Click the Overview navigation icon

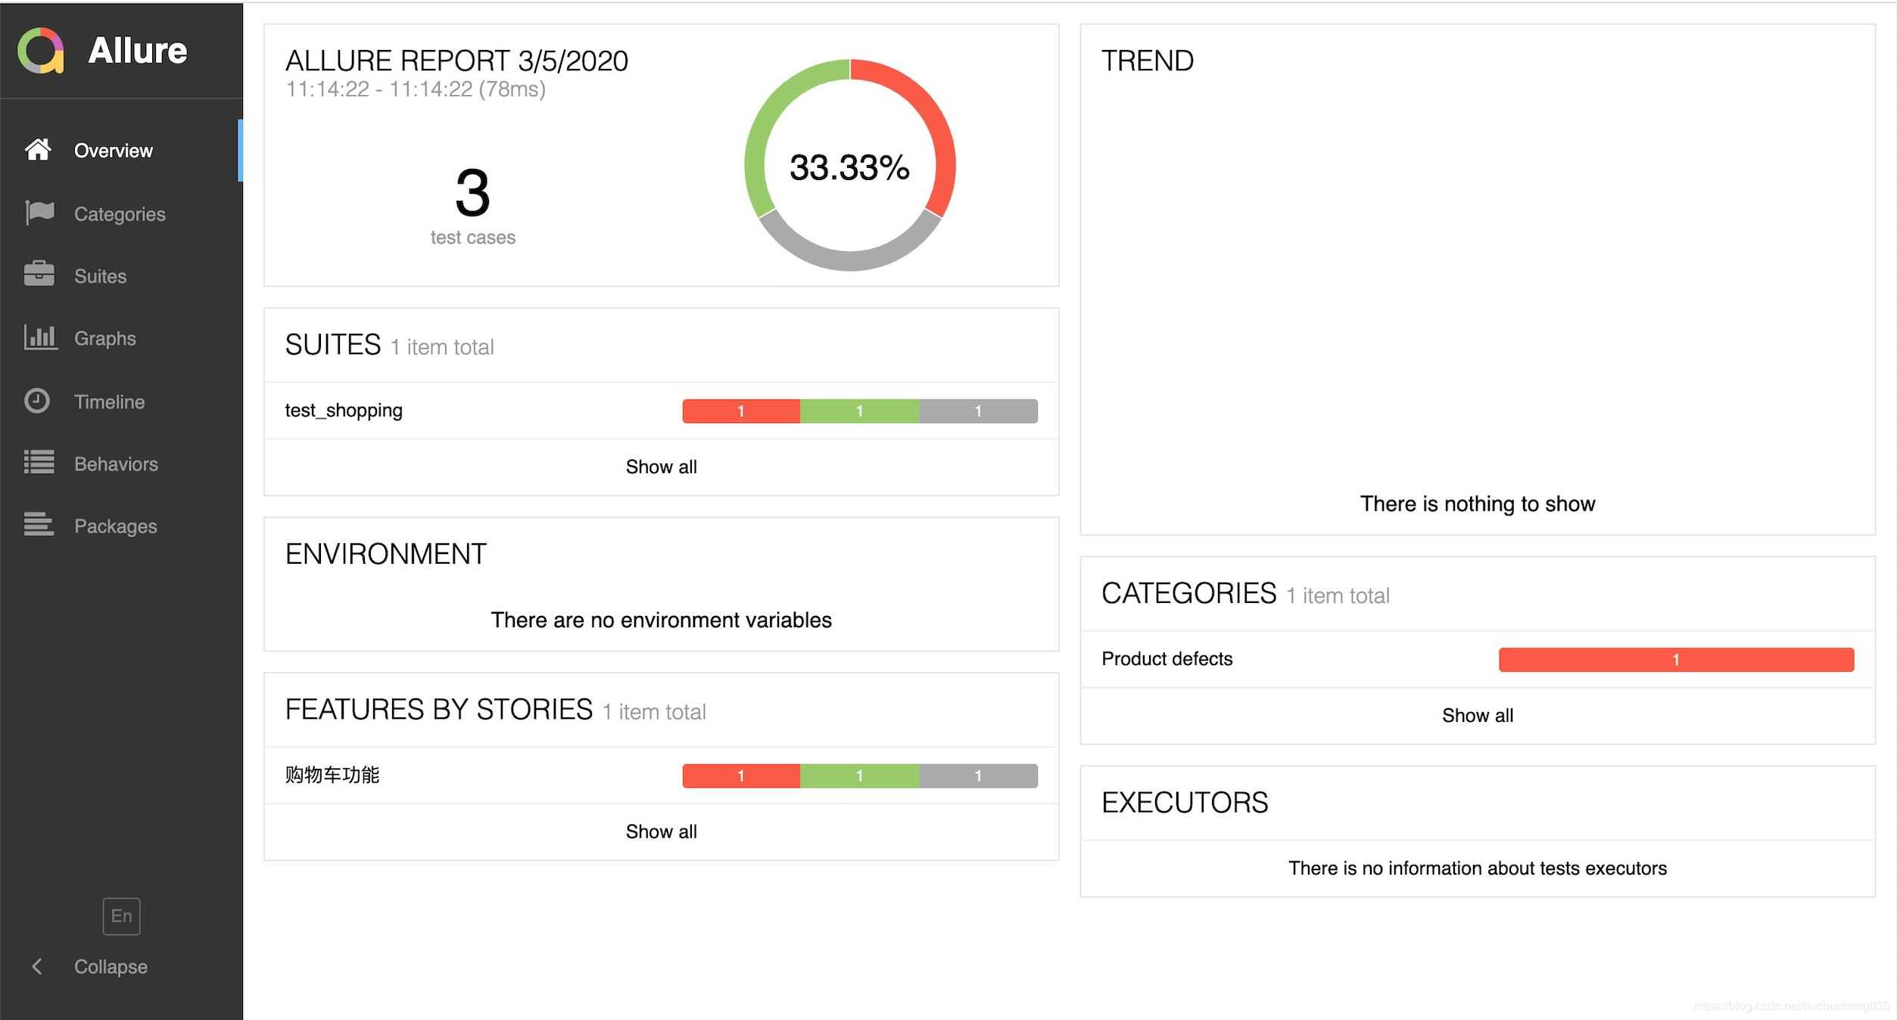(38, 150)
